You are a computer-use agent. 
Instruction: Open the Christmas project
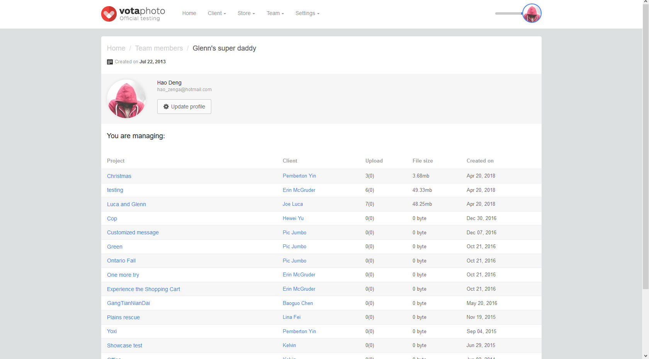pyautogui.click(x=119, y=176)
